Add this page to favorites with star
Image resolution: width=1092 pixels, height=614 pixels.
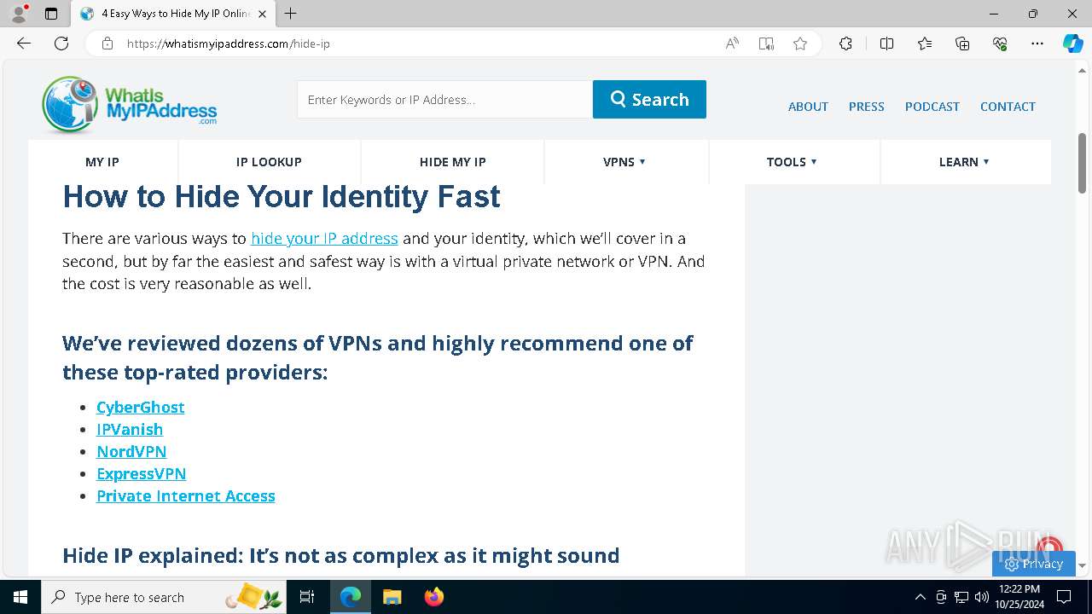[x=800, y=43]
